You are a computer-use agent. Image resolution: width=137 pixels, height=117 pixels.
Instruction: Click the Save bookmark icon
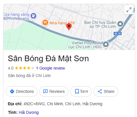[77, 91]
